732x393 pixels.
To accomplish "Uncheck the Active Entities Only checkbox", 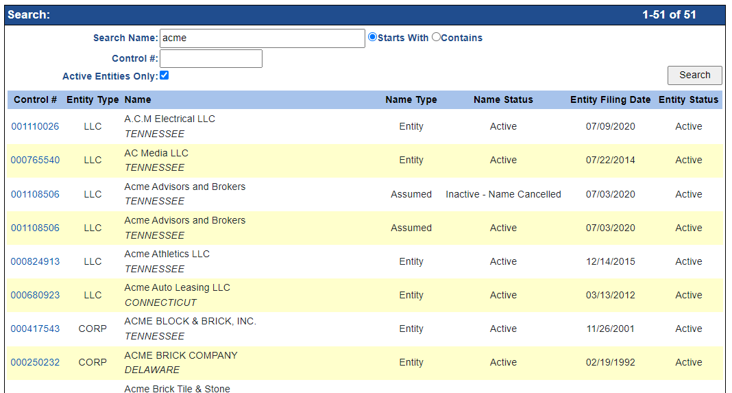I will click(x=164, y=75).
